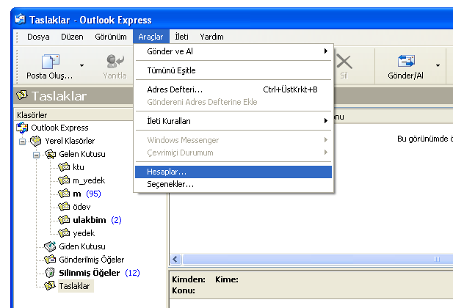
Task: Click the yedek folder icon
Action: click(64, 233)
